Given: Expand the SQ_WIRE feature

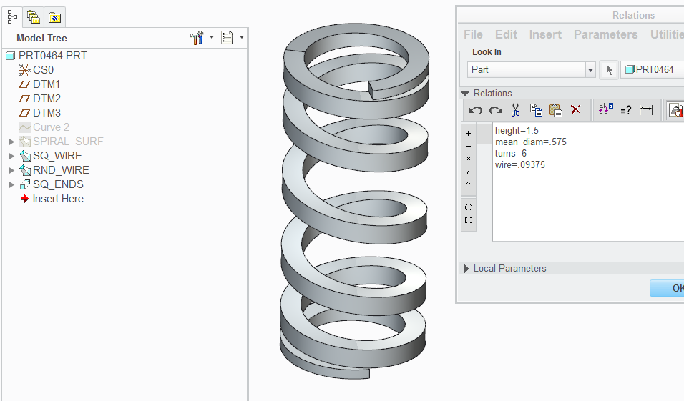Looking at the screenshot, I should [x=11, y=156].
